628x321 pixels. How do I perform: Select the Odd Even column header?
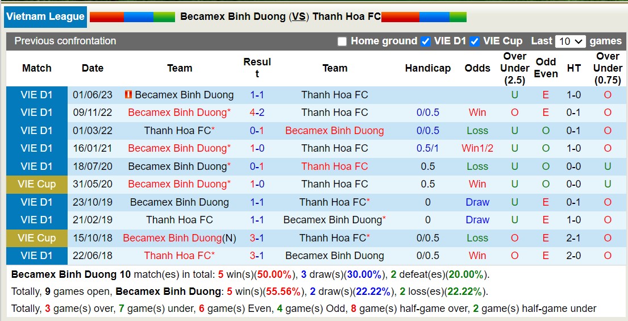click(x=546, y=68)
